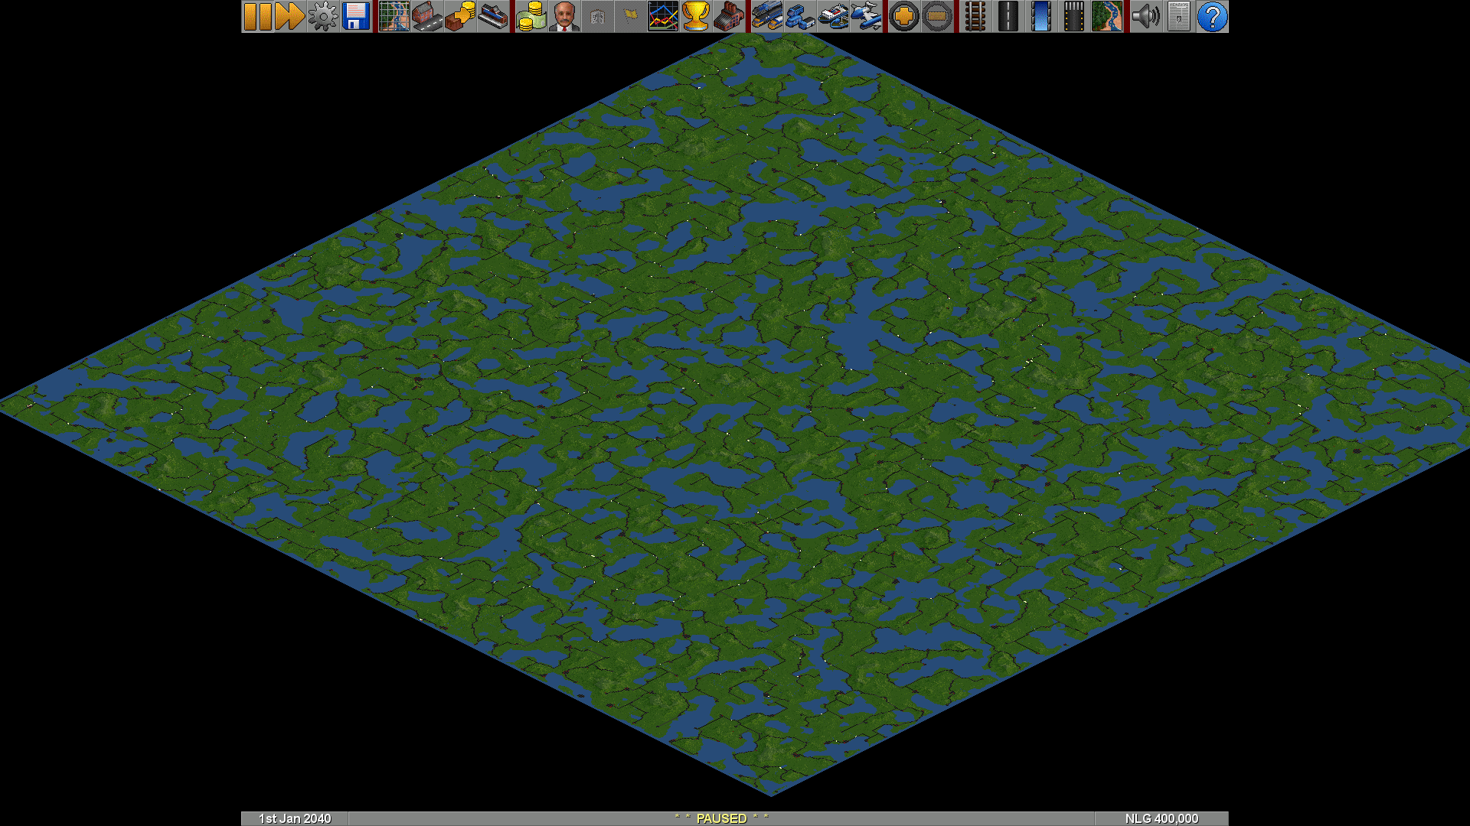Open the finances coins icon

531,16
